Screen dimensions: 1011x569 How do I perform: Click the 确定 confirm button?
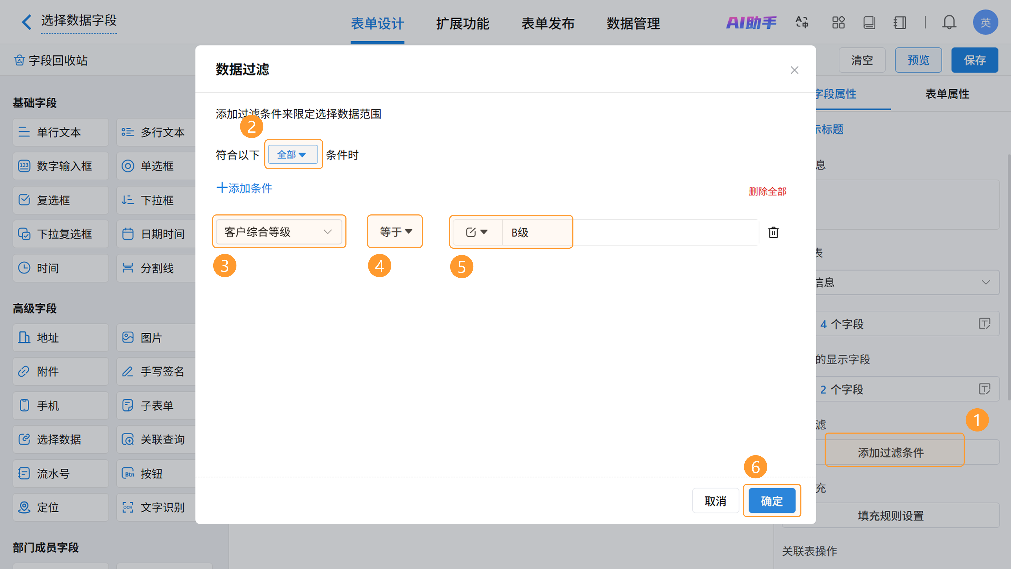pos(772,501)
